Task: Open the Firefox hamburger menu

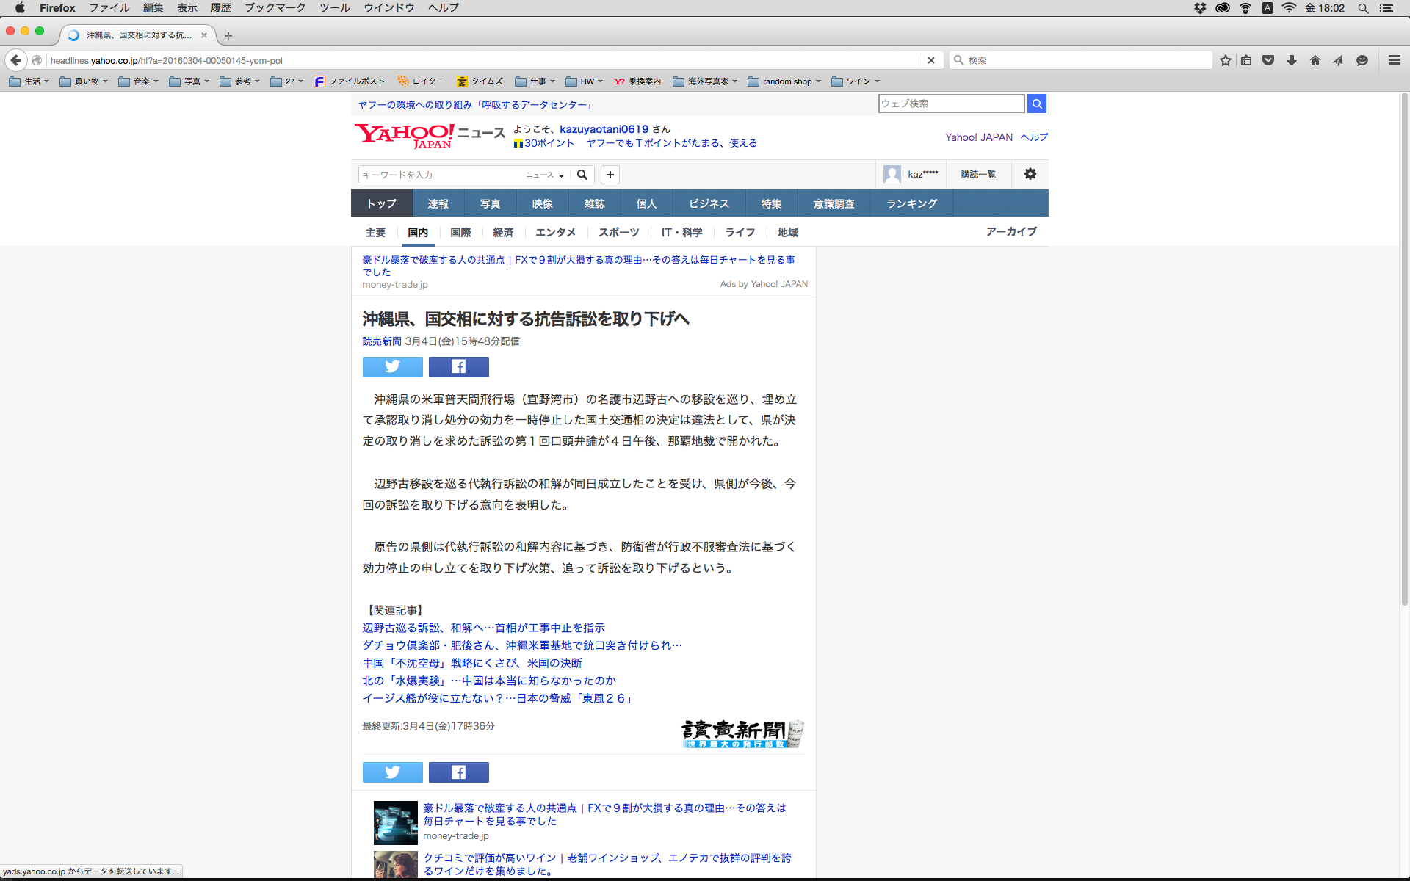Action: click(x=1394, y=60)
